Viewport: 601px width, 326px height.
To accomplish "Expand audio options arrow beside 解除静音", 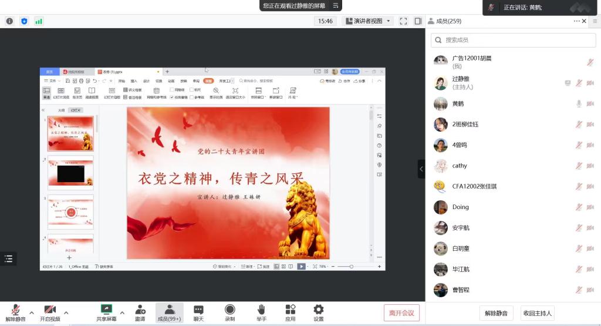I will (x=32, y=312).
